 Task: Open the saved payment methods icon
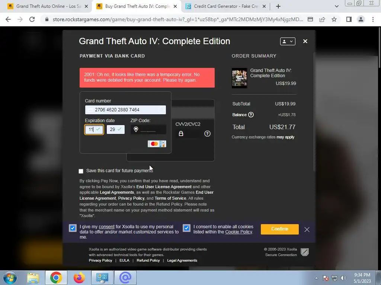(x=310, y=19)
